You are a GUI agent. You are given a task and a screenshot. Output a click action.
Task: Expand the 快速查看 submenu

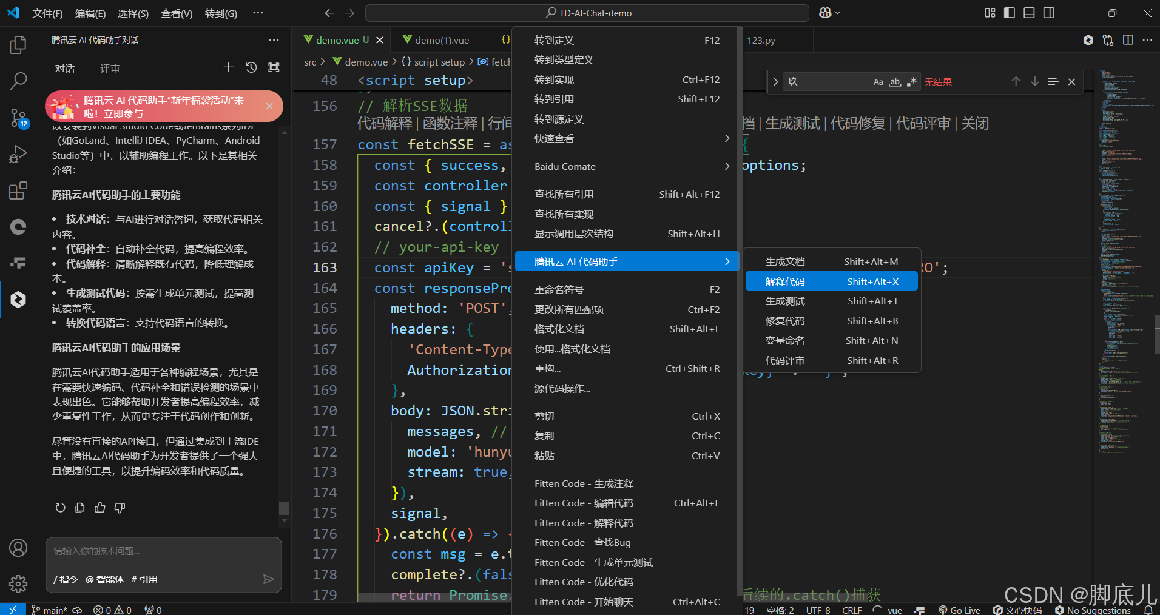coord(627,138)
